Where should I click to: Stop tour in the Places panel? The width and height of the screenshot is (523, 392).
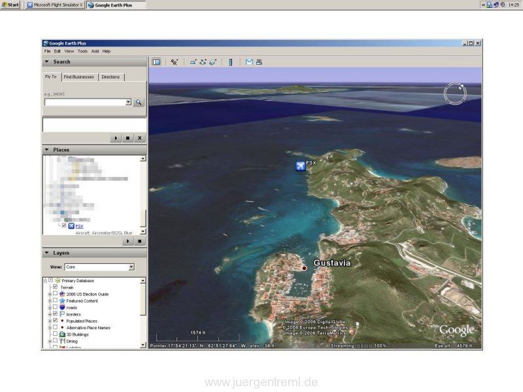click(x=140, y=241)
